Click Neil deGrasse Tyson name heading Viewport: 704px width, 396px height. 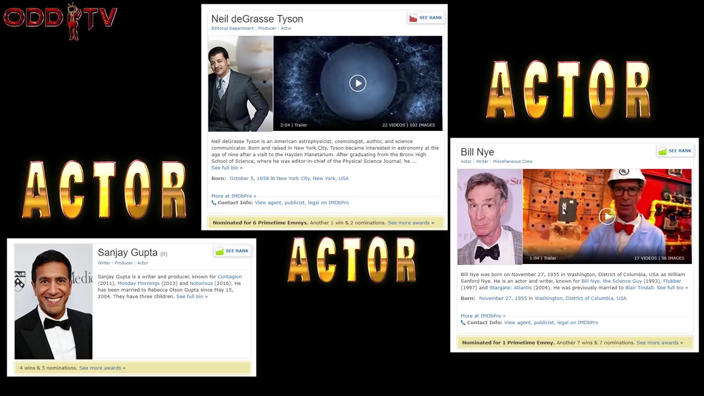click(257, 19)
